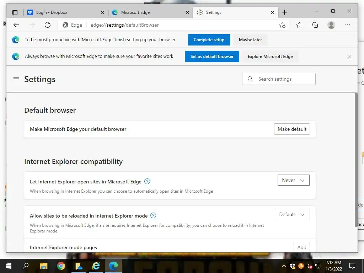Dismiss the default browser banner with its X
Screen dimensions: 364x273
[349, 57]
